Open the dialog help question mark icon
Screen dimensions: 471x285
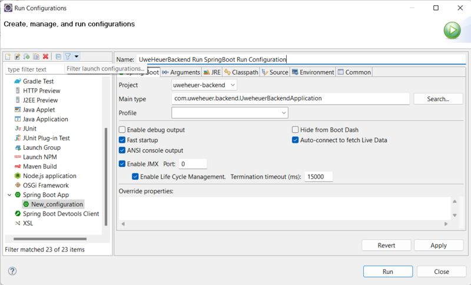[12, 271]
